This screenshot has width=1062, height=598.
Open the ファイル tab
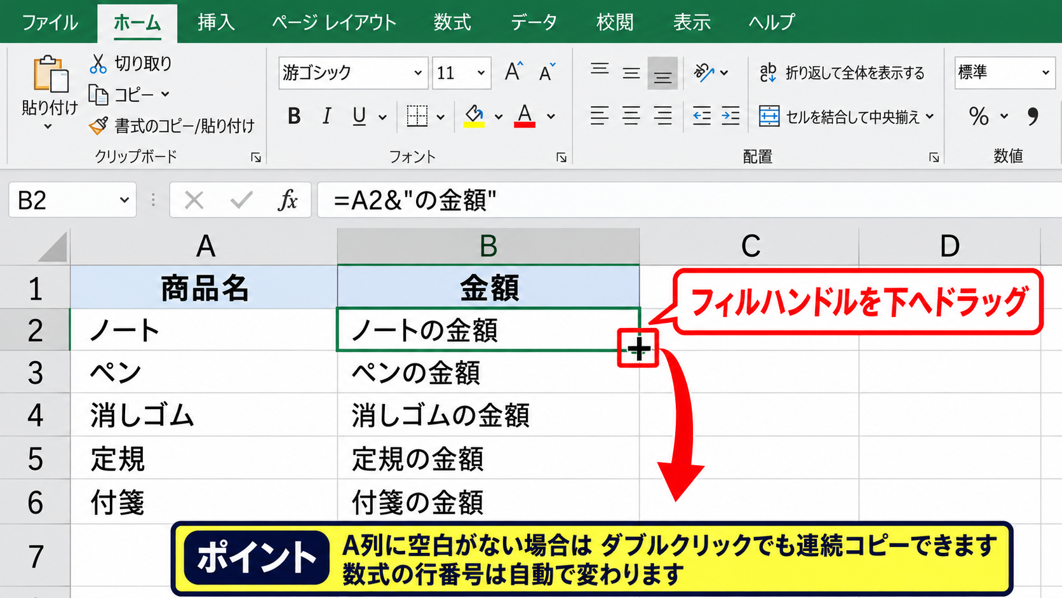50,22
